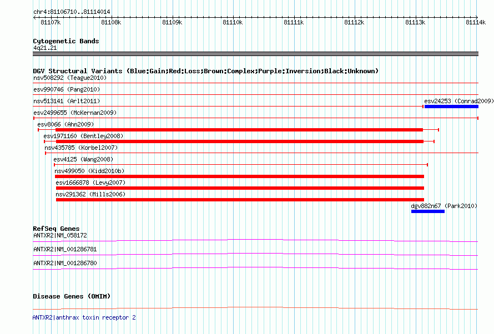Click the nsv513141 (Arlt2011) label

coord(67,101)
